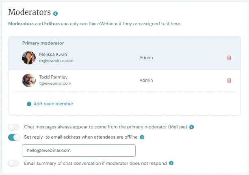
Task: Open info icon for email summary setting
Action: coord(171,163)
